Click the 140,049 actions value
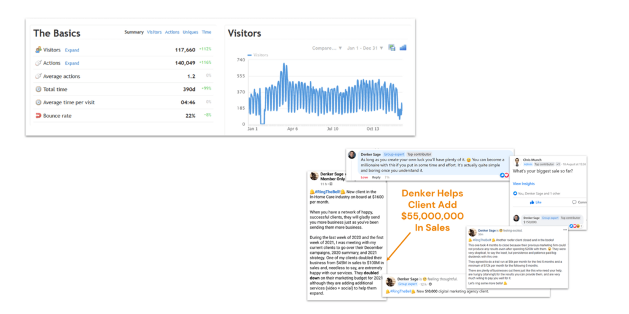629x314 pixels. pyautogui.click(x=185, y=63)
